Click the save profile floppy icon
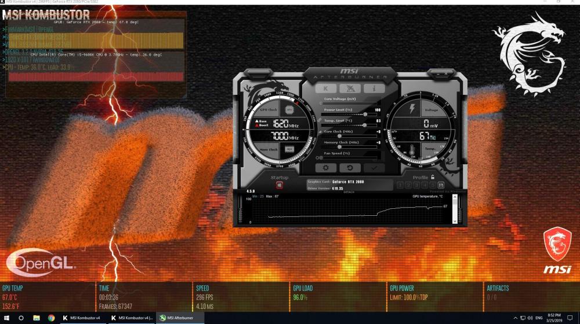This screenshot has width=580, height=324. 441,185
